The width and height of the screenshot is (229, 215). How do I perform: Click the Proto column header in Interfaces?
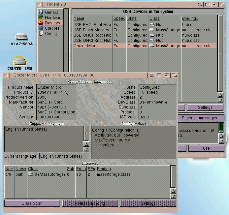tap(81, 169)
